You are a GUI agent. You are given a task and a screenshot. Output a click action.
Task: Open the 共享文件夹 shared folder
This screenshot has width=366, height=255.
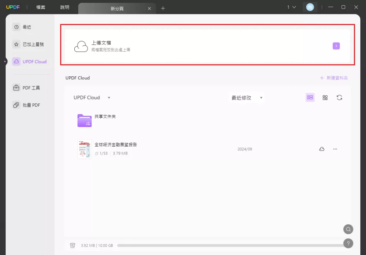84,121
